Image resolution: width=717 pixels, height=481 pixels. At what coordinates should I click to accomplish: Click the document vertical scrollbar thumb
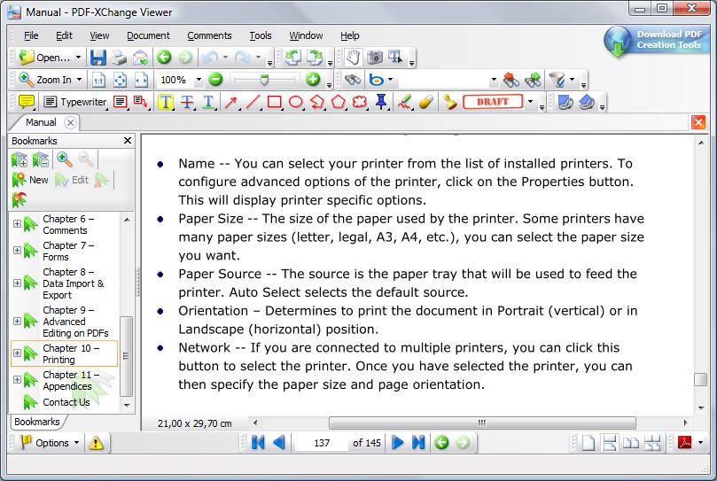[700, 379]
